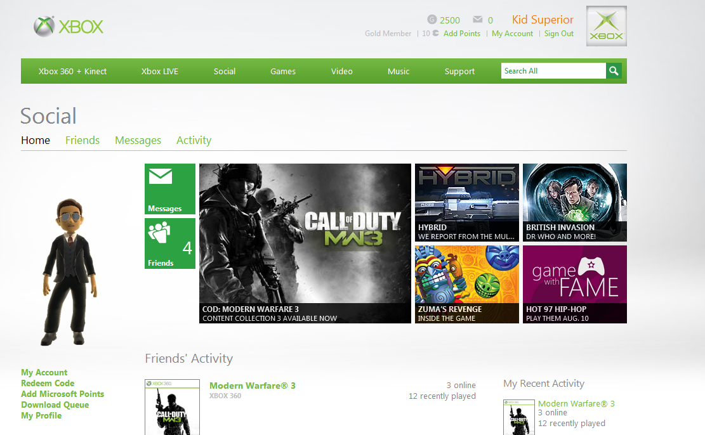This screenshot has height=435, width=705.
Task: Open the Call of Duty MW3 banner
Action: pos(305,243)
